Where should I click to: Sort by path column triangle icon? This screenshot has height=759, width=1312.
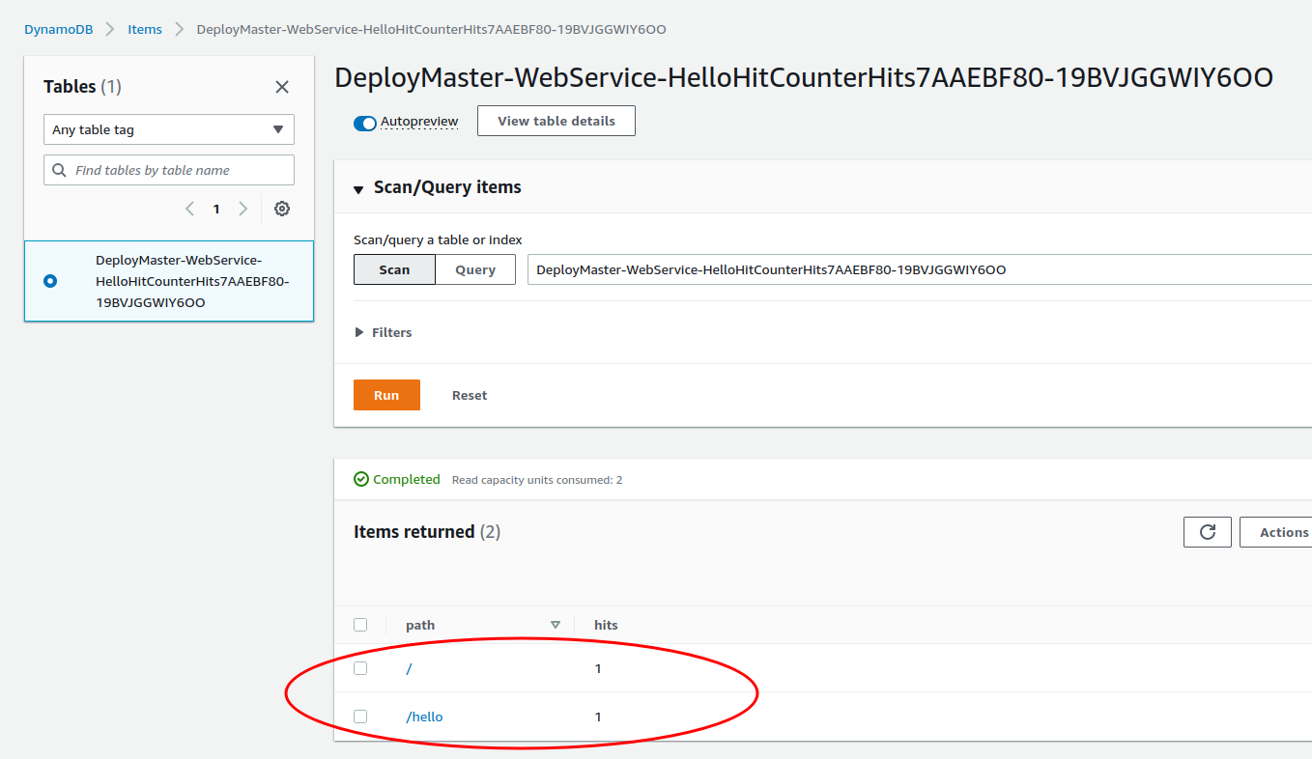(555, 625)
